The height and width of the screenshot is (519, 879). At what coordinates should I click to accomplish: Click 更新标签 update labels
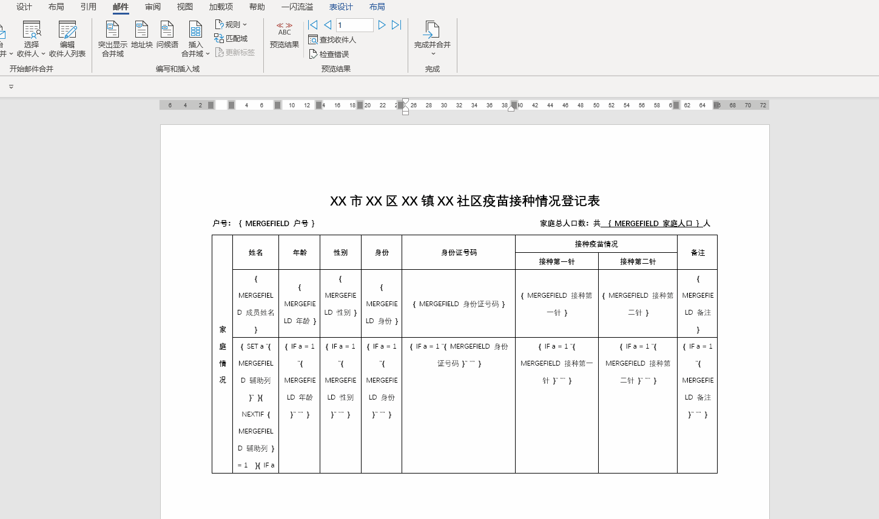click(x=235, y=53)
